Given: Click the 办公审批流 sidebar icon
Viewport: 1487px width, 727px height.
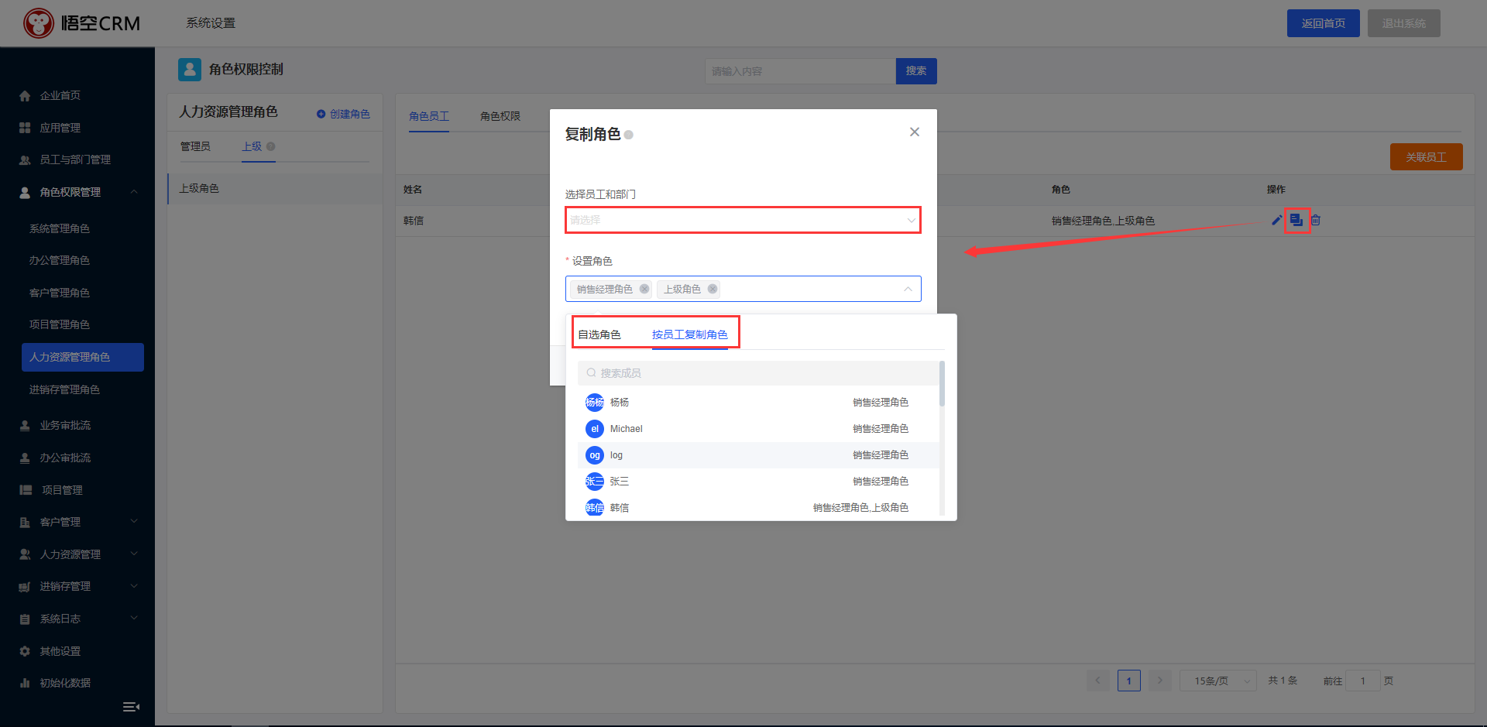Looking at the screenshot, I should 25,458.
